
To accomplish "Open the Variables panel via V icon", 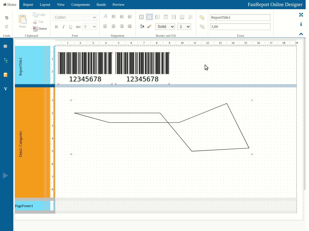I will coord(6,89).
